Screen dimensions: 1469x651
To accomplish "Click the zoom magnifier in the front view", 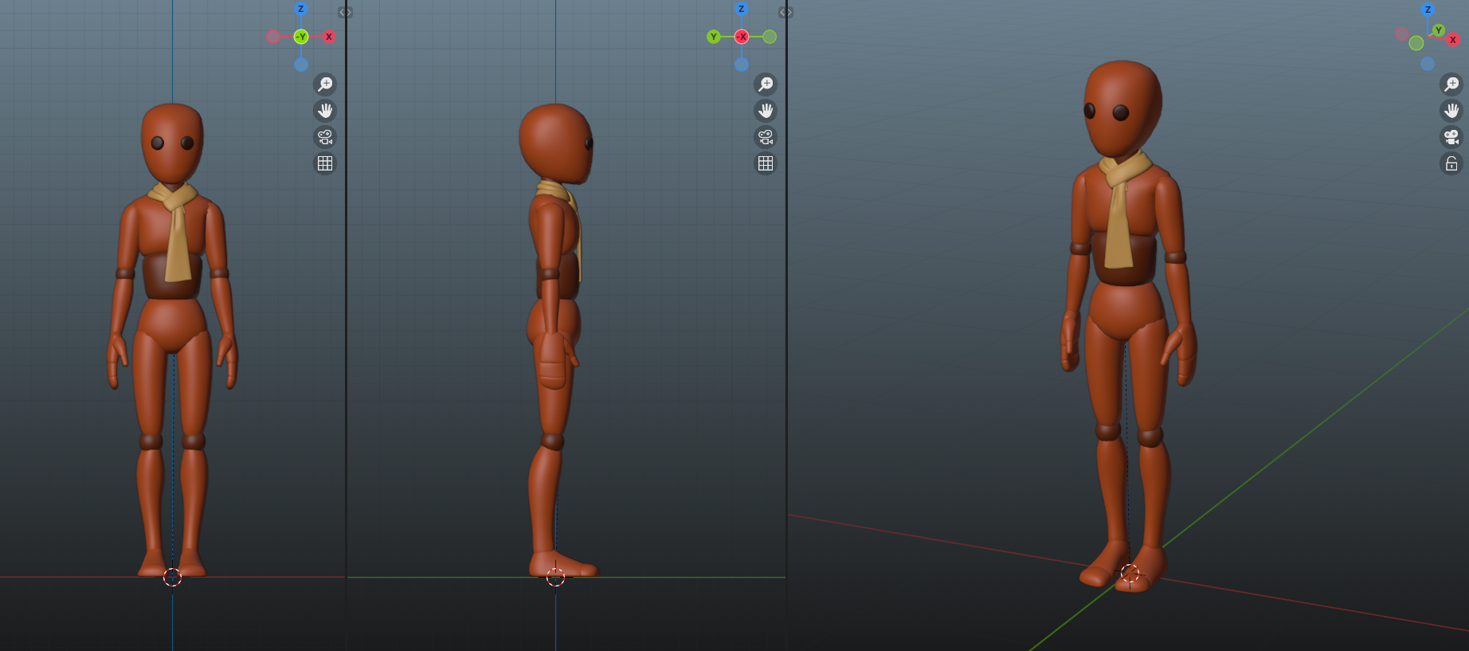I will pos(325,84).
